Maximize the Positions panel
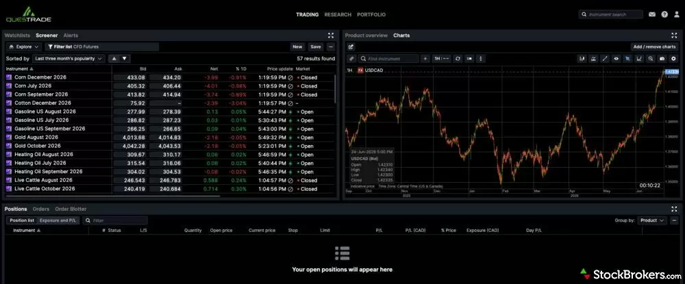685x284 pixels. coord(675,209)
